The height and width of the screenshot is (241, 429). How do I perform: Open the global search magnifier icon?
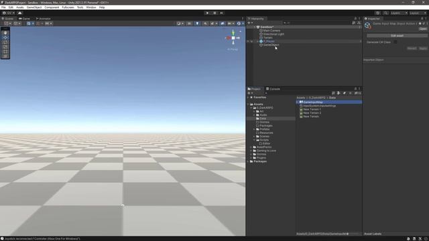(385, 13)
